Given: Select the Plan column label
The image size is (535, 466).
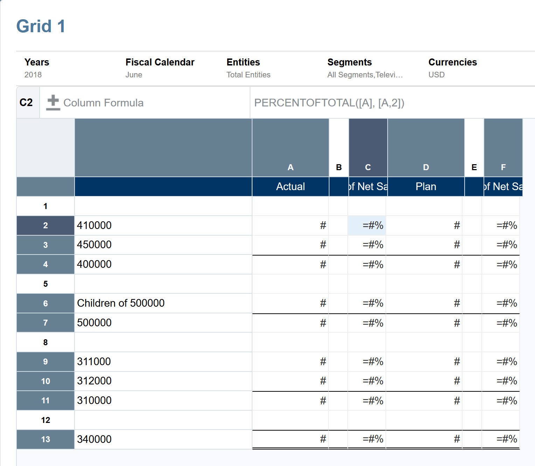Looking at the screenshot, I should [x=426, y=186].
